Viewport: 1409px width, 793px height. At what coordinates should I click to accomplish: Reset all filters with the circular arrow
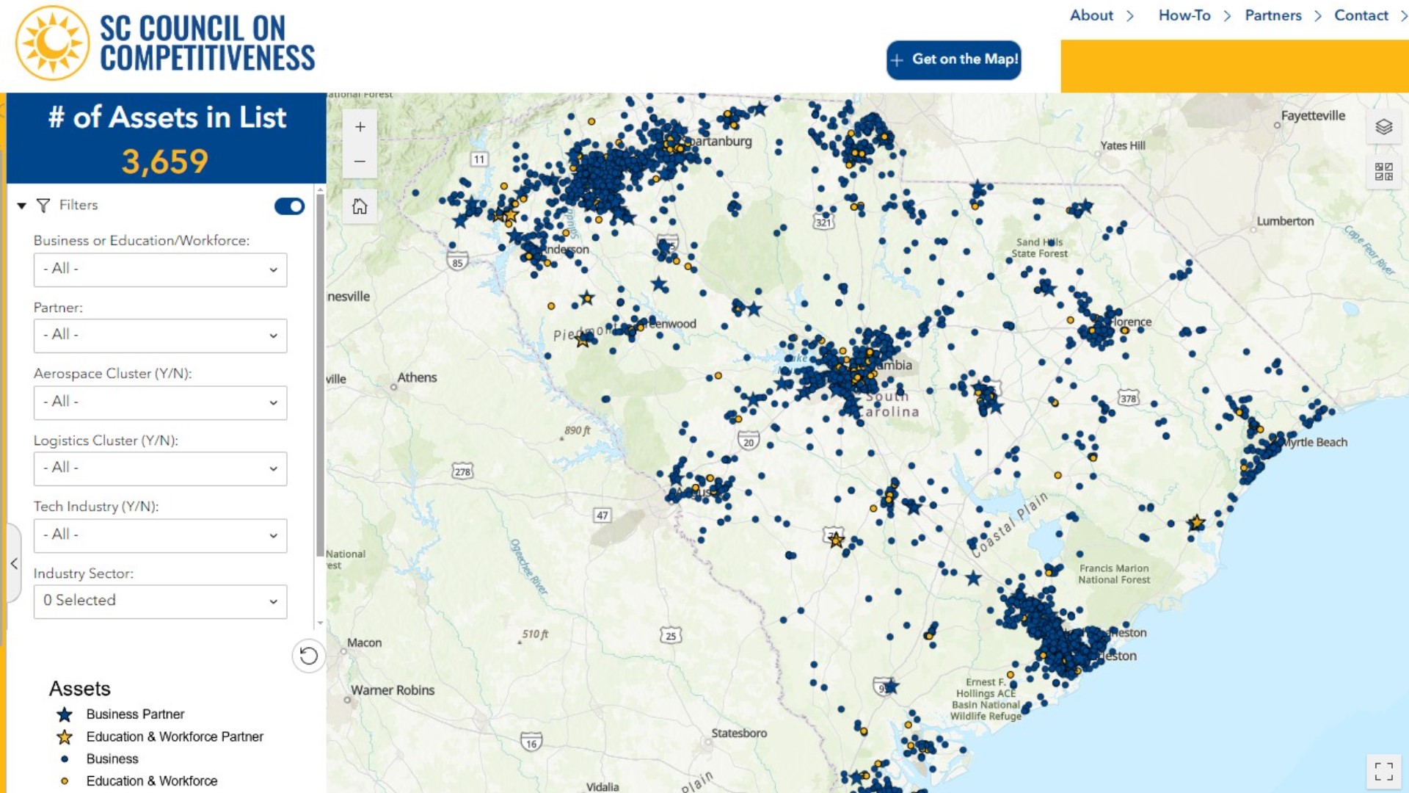pos(309,656)
